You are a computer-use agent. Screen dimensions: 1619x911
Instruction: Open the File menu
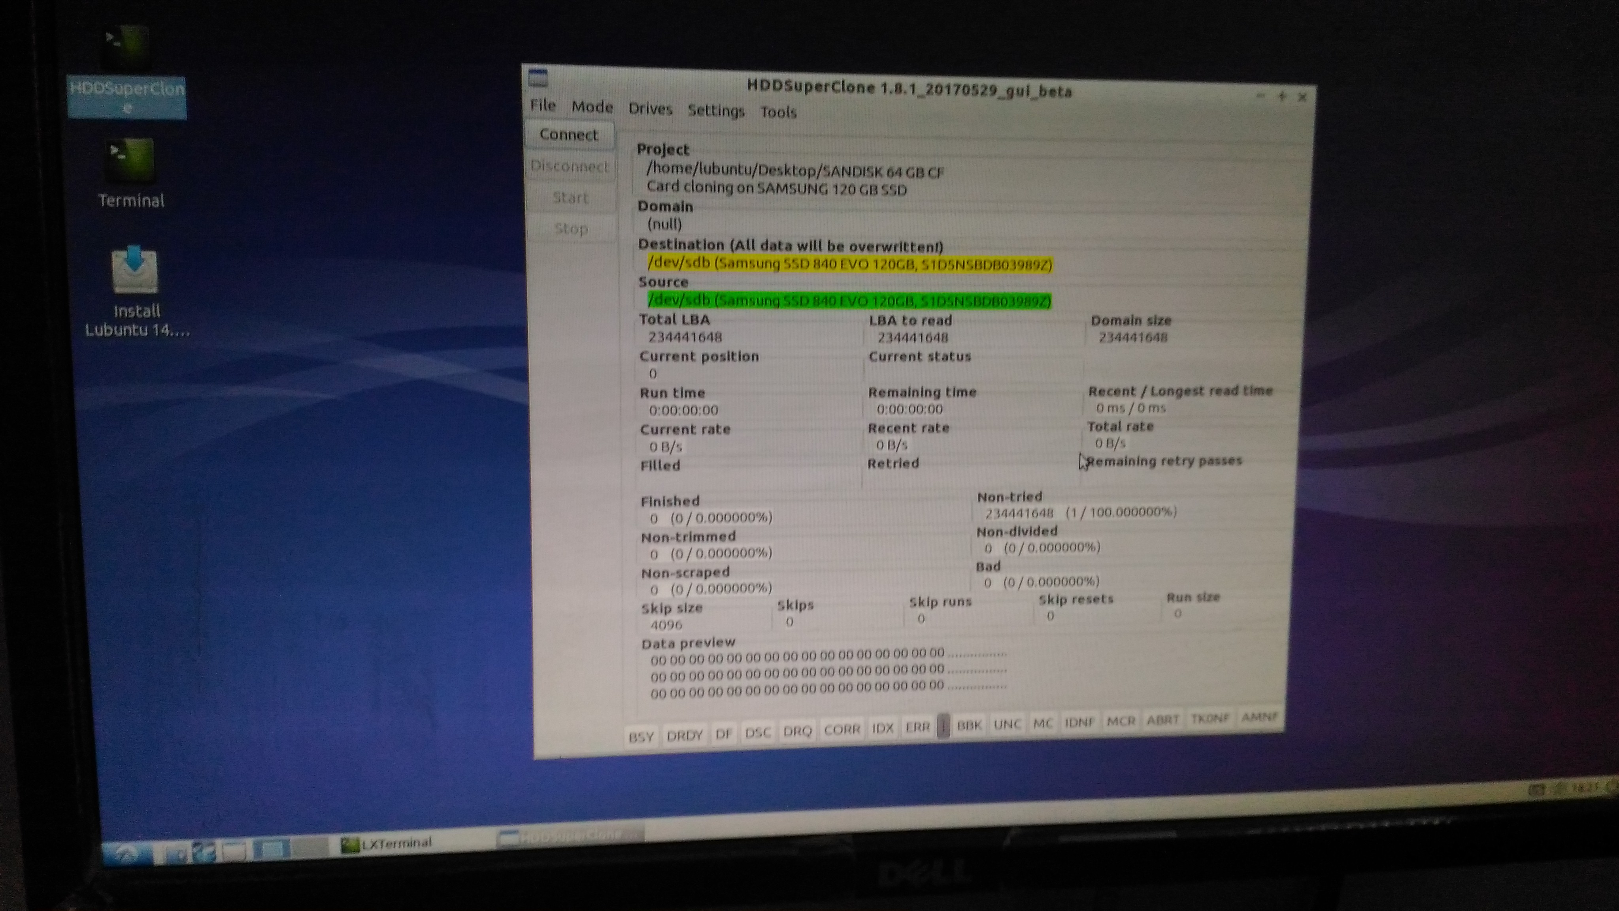543,105
